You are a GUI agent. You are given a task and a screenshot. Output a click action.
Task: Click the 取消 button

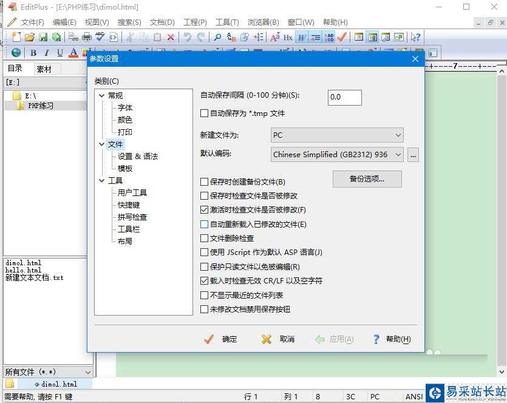click(x=278, y=339)
